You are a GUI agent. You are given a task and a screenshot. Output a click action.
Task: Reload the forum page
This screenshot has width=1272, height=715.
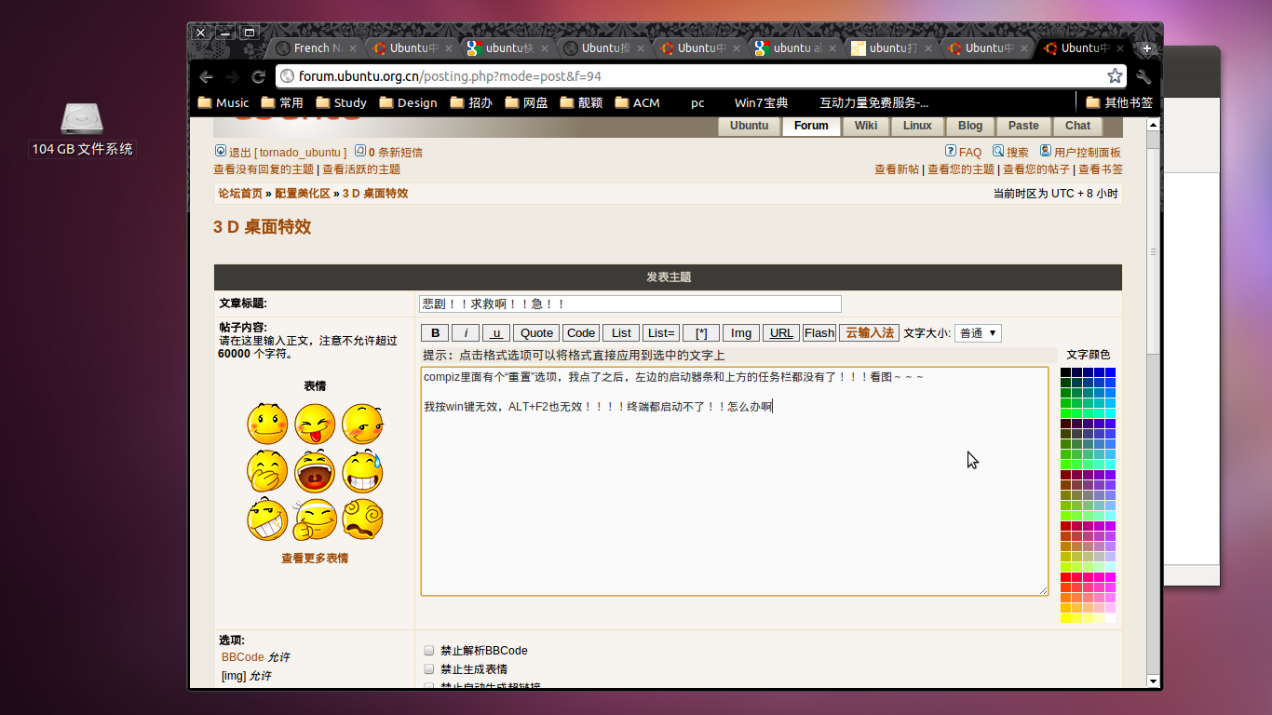pyautogui.click(x=258, y=76)
